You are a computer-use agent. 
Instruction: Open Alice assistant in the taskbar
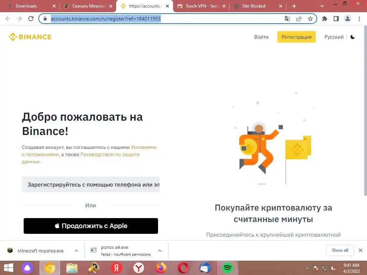tap(27, 268)
